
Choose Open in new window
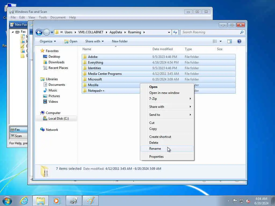coord(167,93)
